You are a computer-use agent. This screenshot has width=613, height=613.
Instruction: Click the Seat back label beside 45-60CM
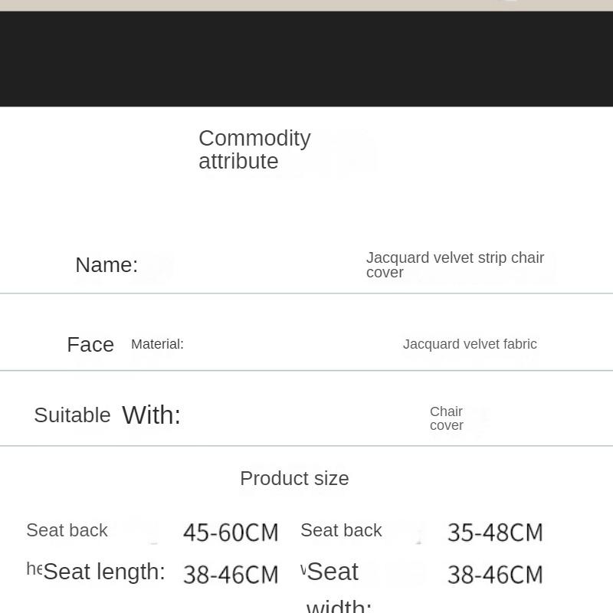[x=67, y=530]
